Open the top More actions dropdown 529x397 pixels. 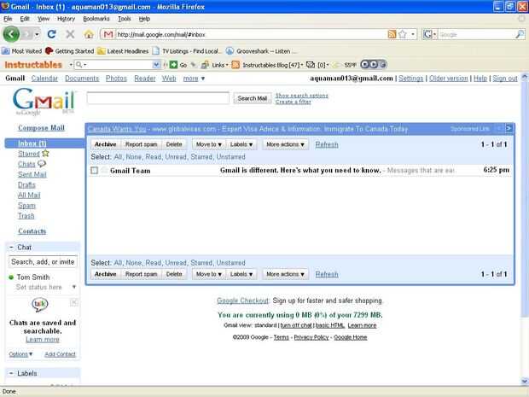click(x=286, y=144)
